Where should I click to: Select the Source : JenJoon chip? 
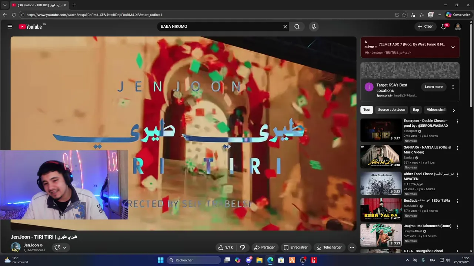pyautogui.click(x=391, y=110)
